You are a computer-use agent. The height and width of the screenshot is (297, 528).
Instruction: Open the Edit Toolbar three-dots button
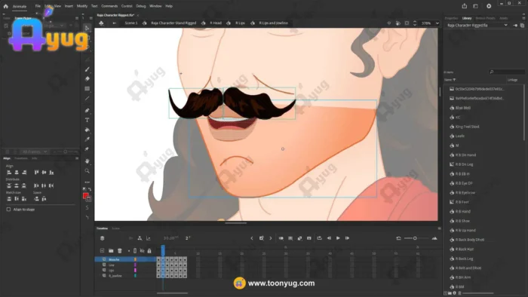(x=87, y=182)
